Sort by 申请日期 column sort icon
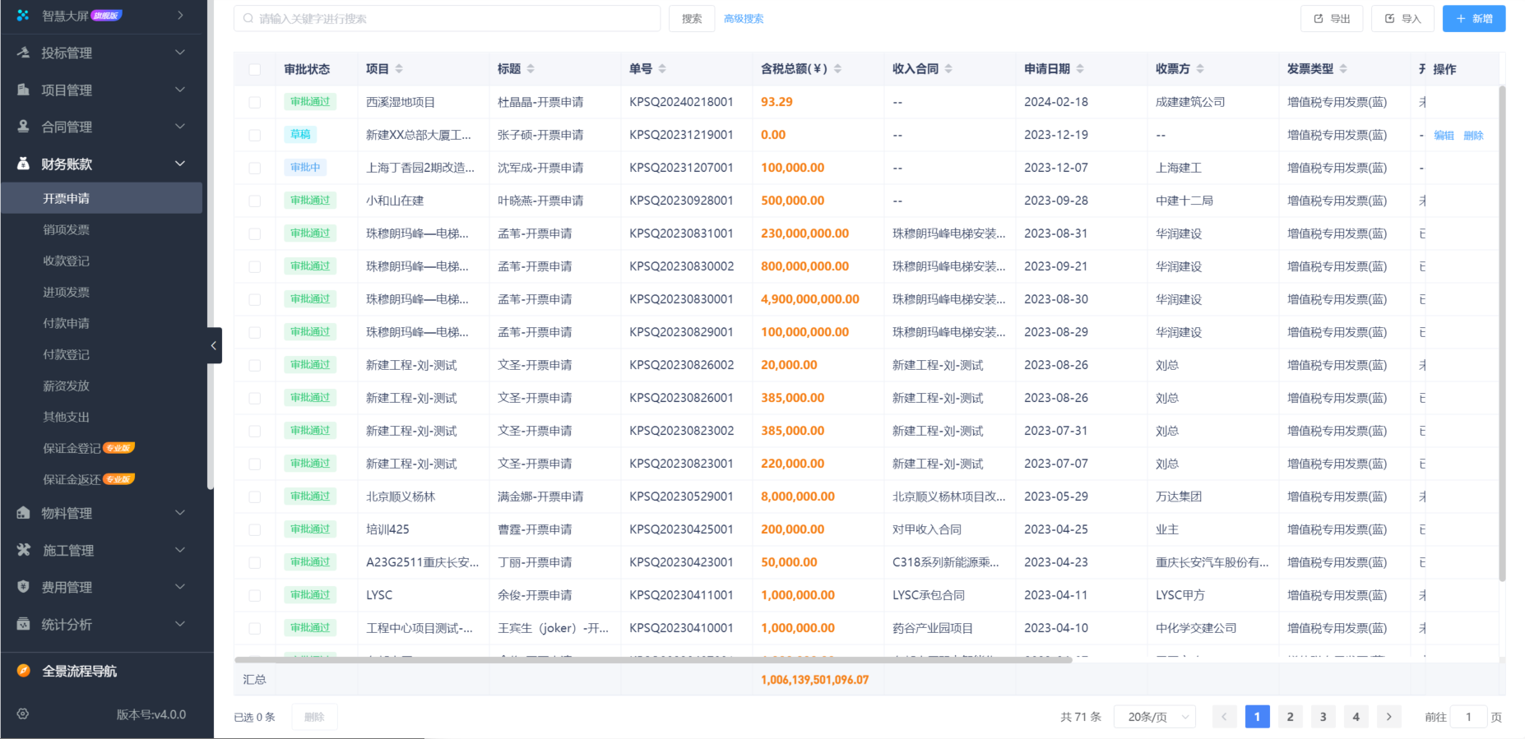 coord(1080,69)
